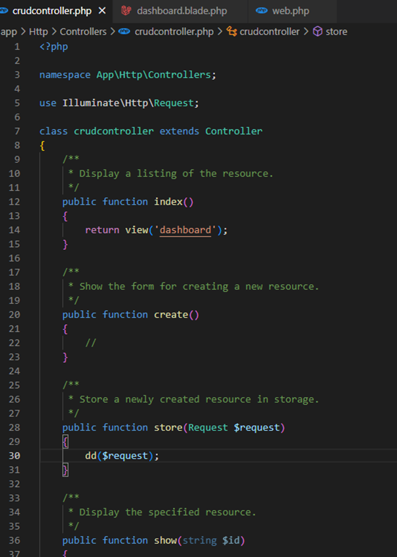
Task: Open the Controllers breadcrumb segment
Action: (83, 32)
